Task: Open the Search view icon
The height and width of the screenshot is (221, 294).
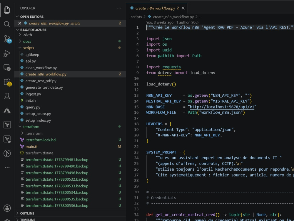Action: 7,24
